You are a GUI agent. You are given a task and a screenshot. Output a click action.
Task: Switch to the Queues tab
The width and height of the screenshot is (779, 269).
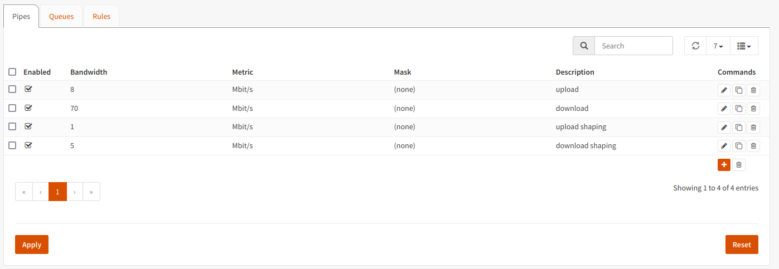pyautogui.click(x=61, y=16)
